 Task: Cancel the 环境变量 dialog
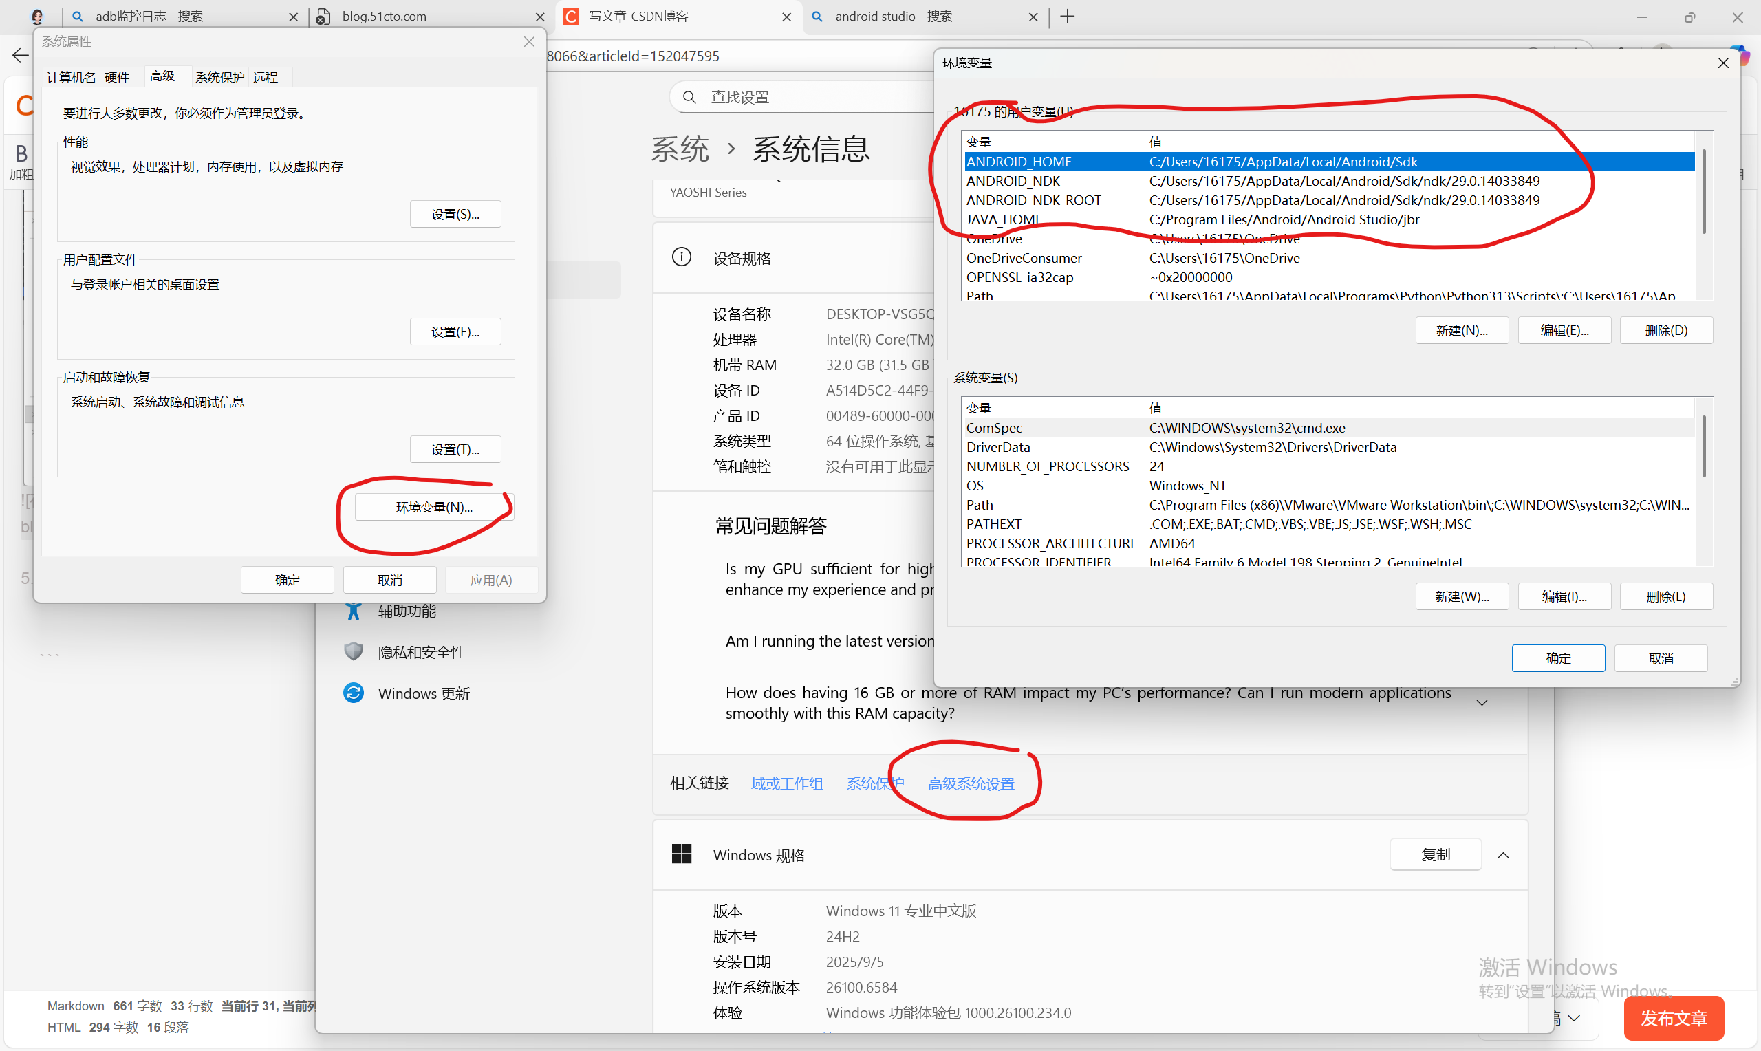pyautogui.click(x=1661, y=658)
